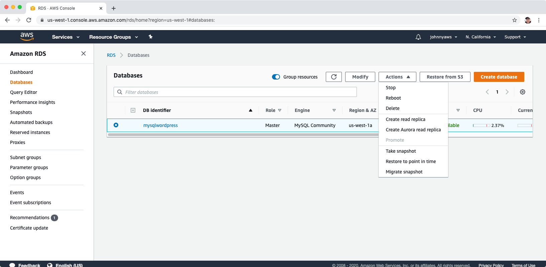Go to previous page arrow
Screen dimensions: 546x267
(487, 92)
